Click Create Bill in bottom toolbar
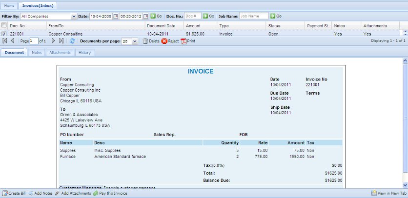Viewport: 408px width, 198px height. click(14, 194)
